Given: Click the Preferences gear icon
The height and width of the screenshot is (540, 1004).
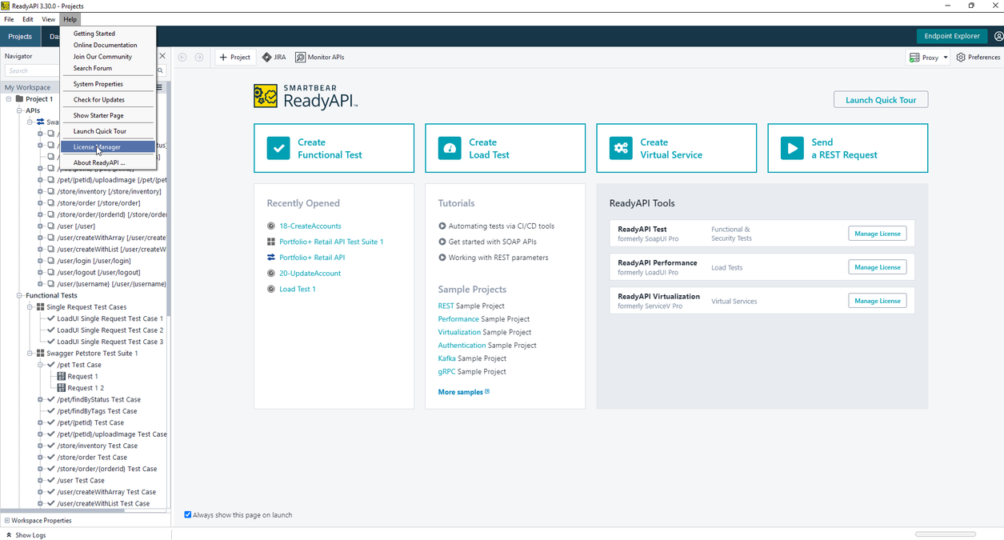Looking at the screenshot, I should coord(961,58).
